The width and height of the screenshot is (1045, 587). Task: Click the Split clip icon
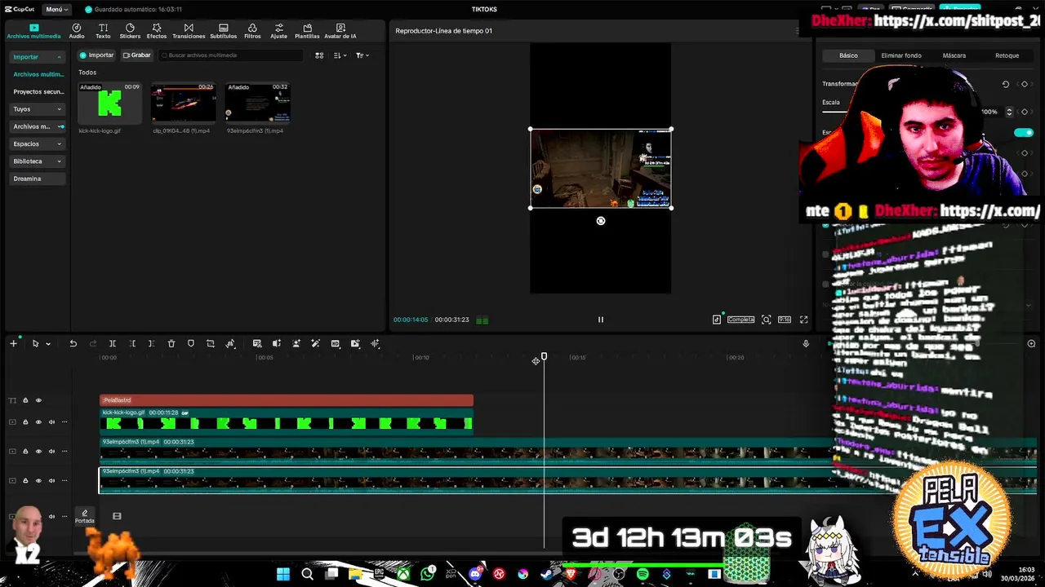(113, 344)
